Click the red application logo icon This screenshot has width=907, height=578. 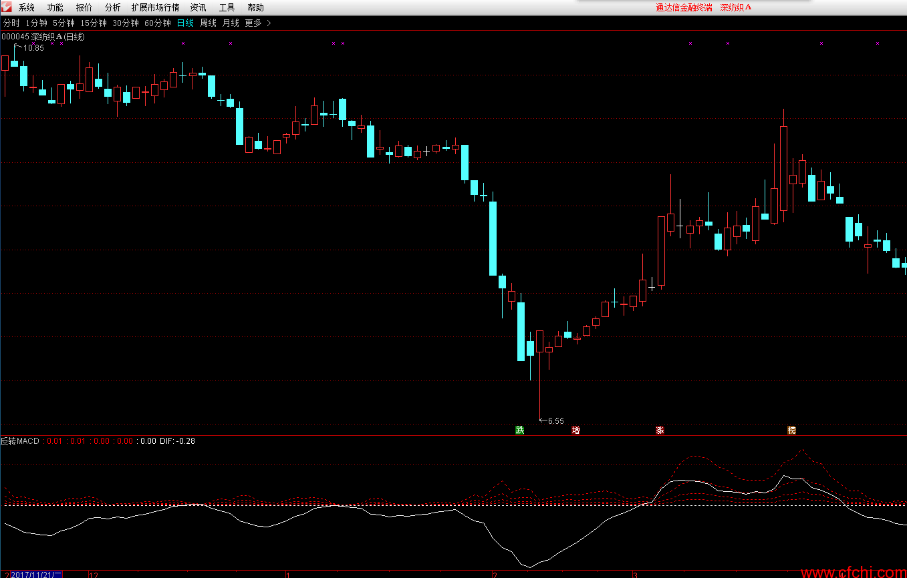7,7
